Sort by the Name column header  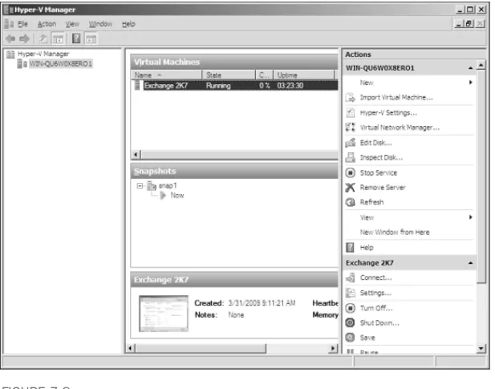coord(167,75)
